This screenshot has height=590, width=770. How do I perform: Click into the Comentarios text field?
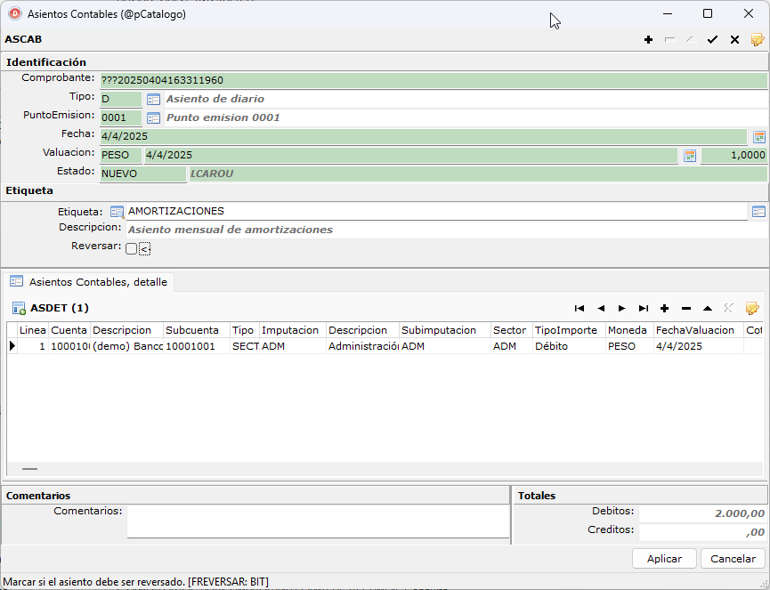(318, 521)
